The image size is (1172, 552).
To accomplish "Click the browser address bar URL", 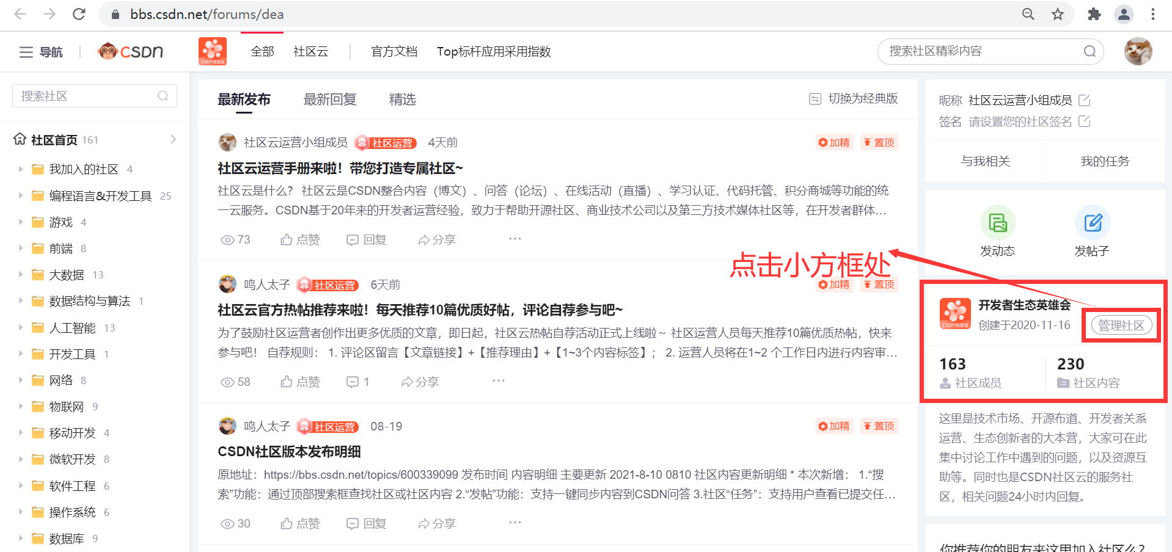I will pos(207,14).
